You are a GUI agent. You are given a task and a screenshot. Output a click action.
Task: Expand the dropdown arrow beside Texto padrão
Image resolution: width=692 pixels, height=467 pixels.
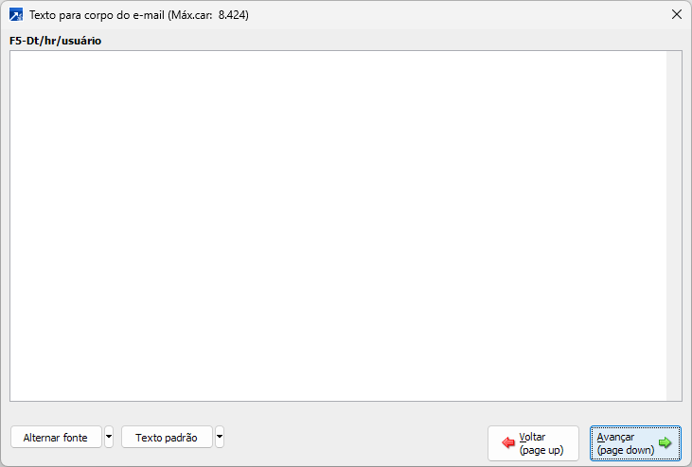(x=220, y=437)
